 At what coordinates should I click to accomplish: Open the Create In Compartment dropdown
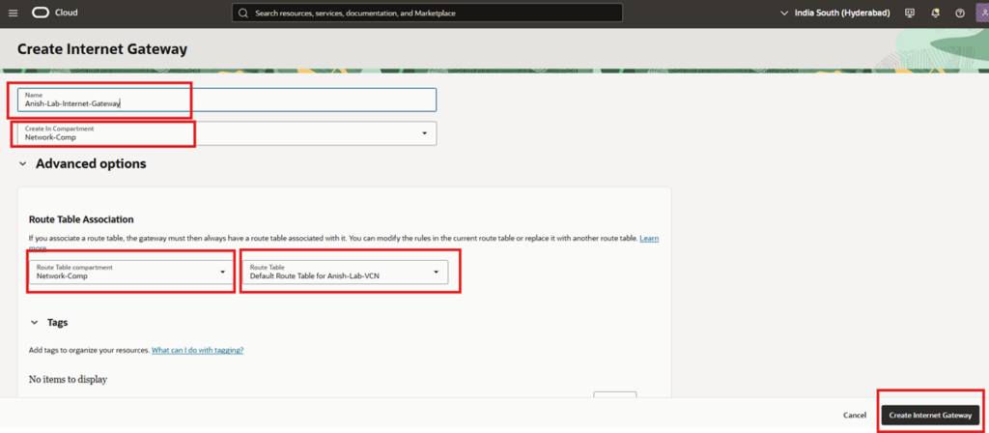226,133
